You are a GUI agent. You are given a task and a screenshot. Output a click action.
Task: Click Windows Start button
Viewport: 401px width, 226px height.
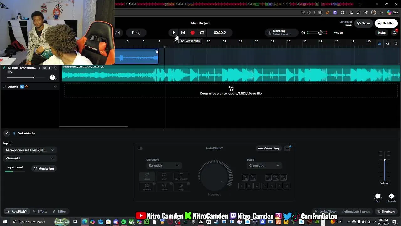(x=5, y=222)
